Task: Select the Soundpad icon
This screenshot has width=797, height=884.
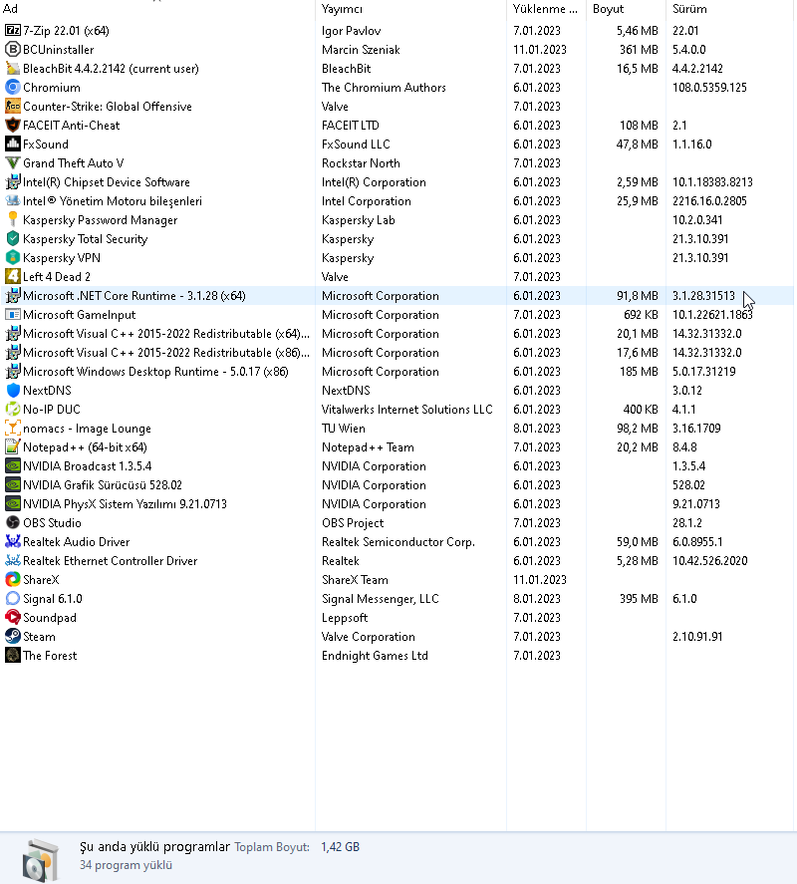Action: point(12,617)
